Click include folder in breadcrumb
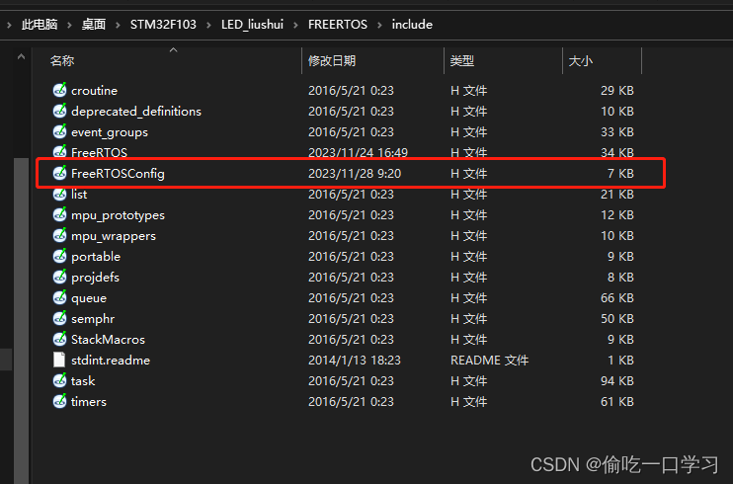The width and height of the screenshot is (733, 484). tap(412, 25)
